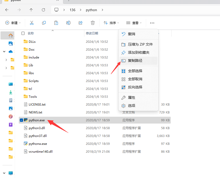This screenshot has width=220, height=178.
Task: Go forward with the right arrow
Action: 19,10
